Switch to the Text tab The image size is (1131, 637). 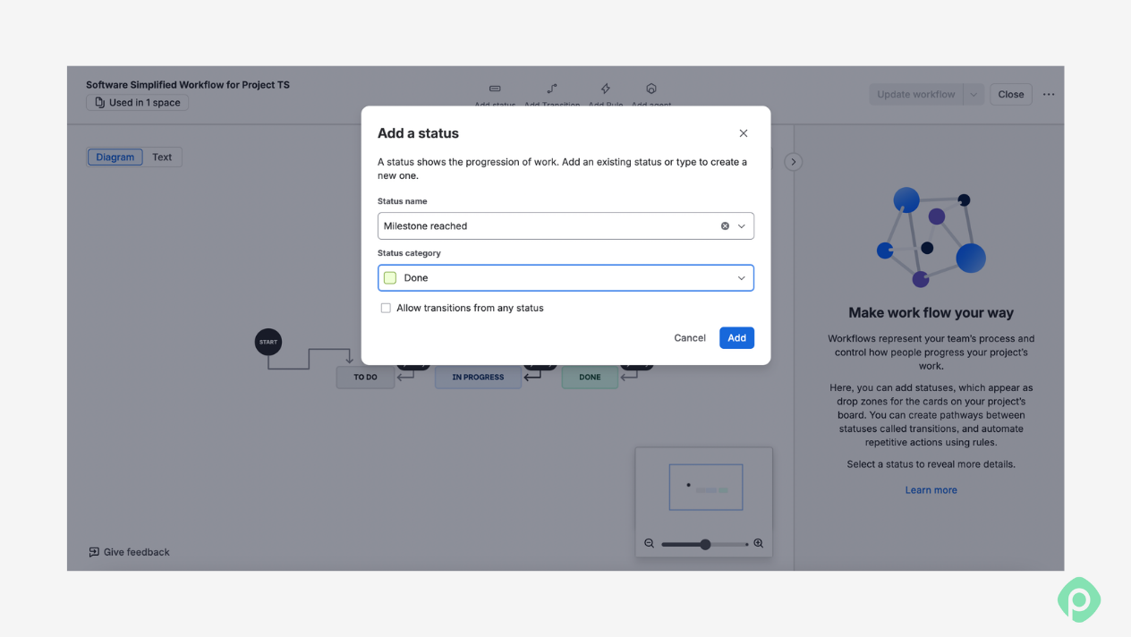coord(162,157)
